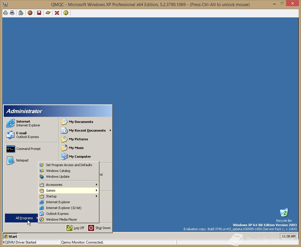Click the red X stop toolbar icon
Screen dimensions: 301x247
[x=57, y=13]
